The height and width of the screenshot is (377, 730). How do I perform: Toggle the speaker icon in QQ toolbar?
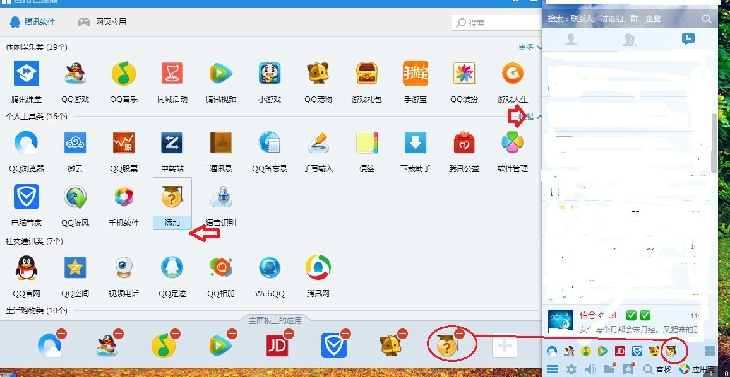pos(590,369)
